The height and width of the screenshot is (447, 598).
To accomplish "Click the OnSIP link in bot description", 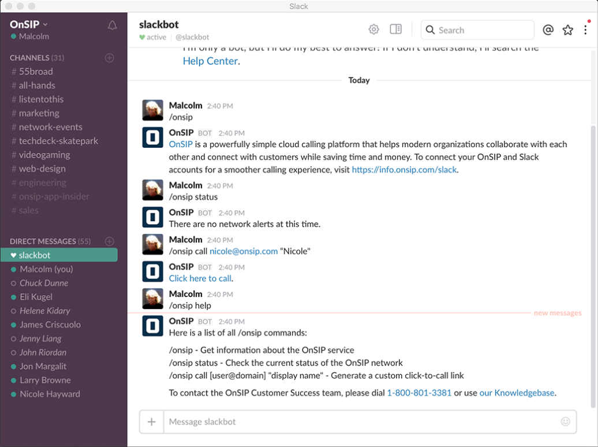I will pos(181,144).
